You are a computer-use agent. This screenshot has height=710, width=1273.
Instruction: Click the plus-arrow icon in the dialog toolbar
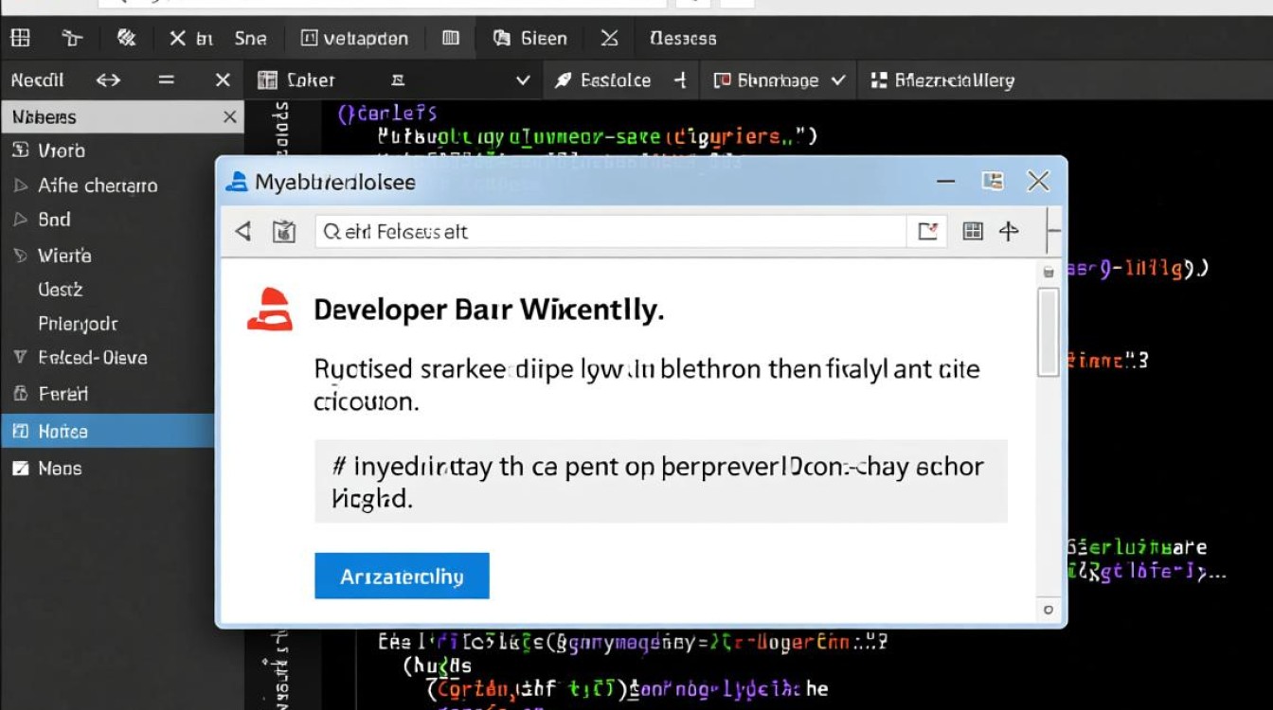[1009, 231]
